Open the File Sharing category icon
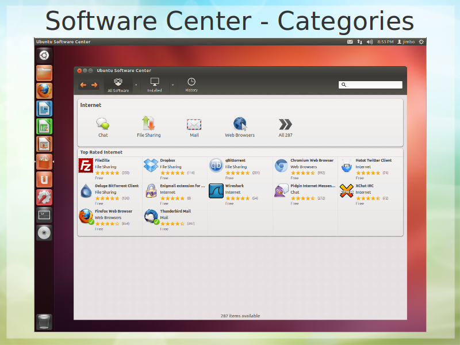Viewport: 460px width, 345px height. coord(148,124)
